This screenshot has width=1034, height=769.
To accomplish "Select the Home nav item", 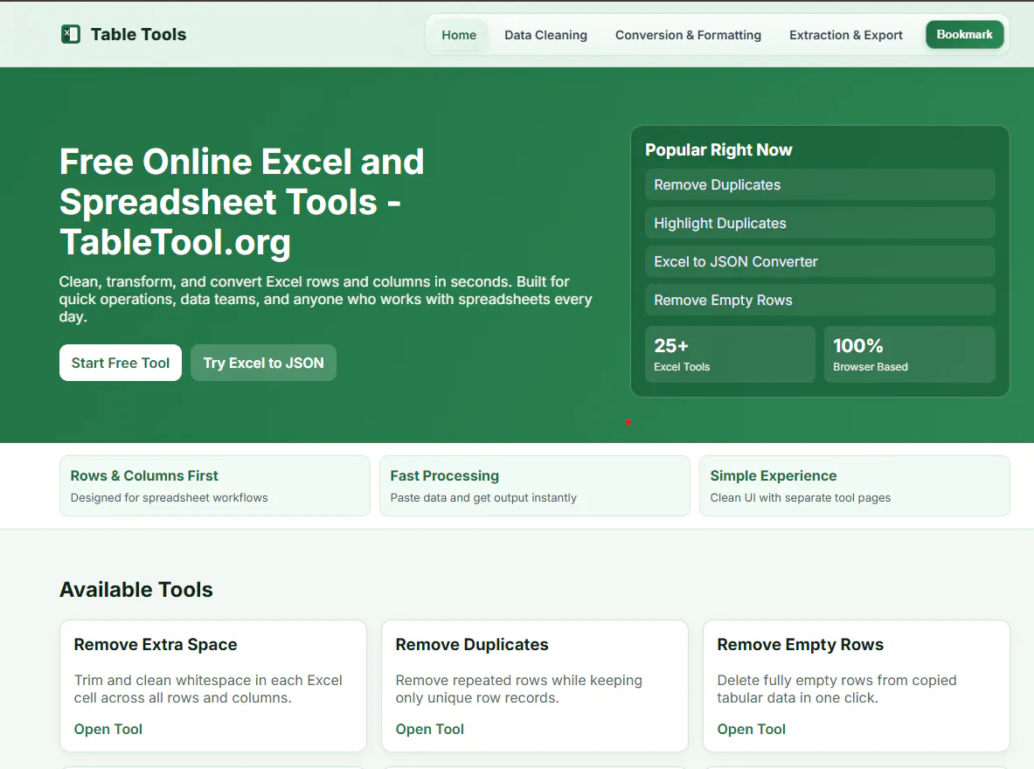I will pos(459,35).
